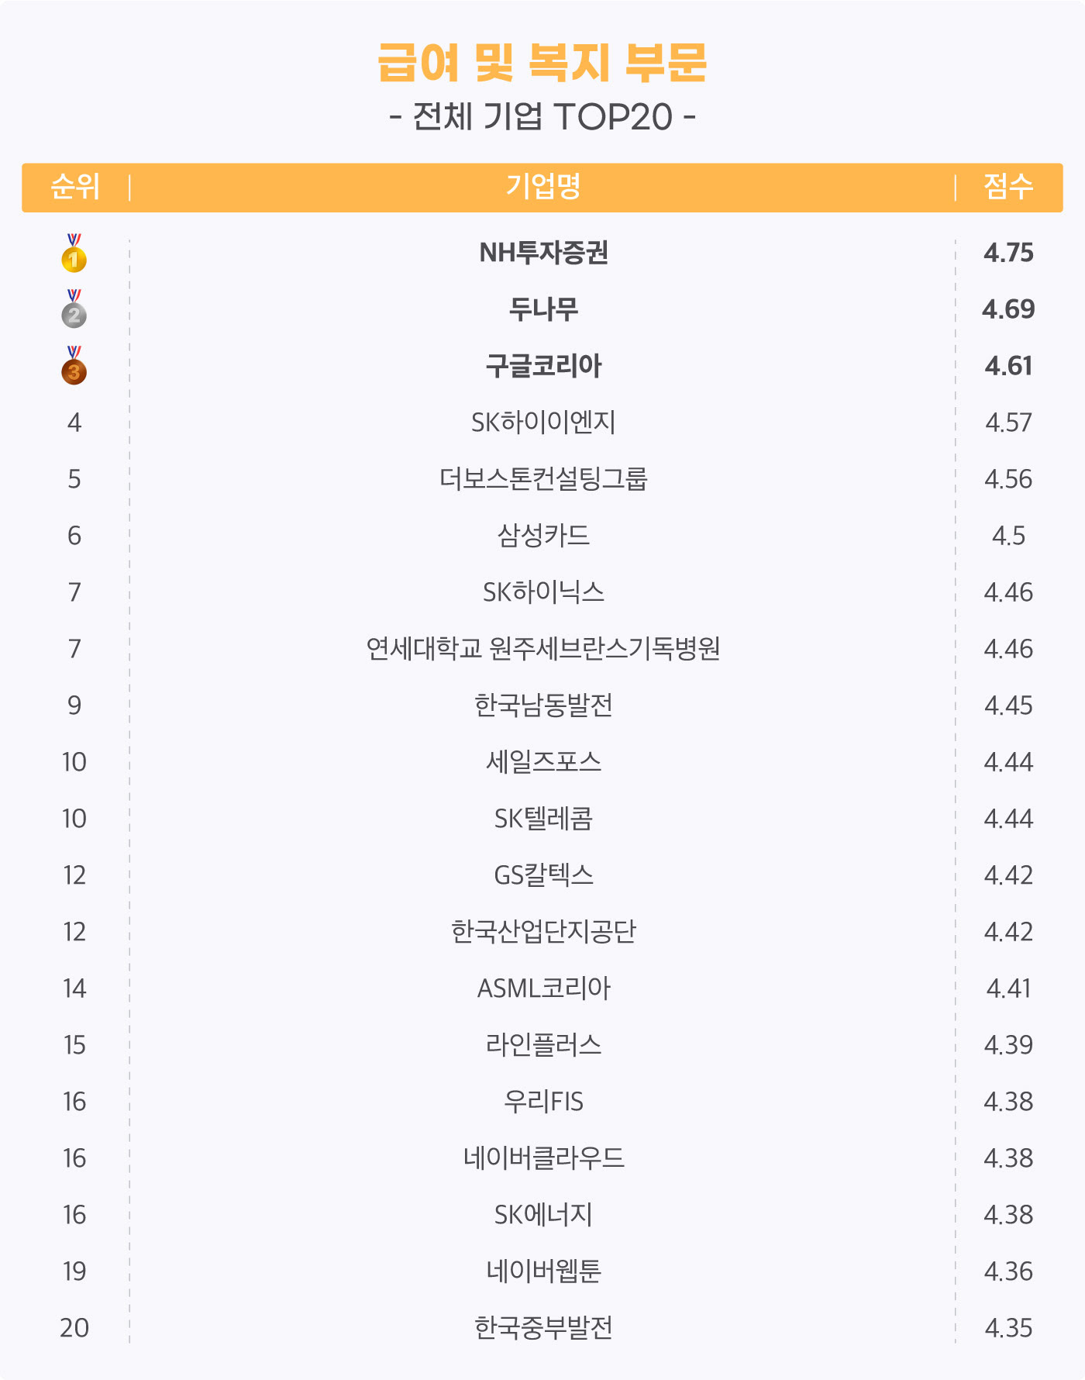Open the SK하이이엔지 row
The width and height of the screenshot is (1085, 1380).
pos(543,423)
